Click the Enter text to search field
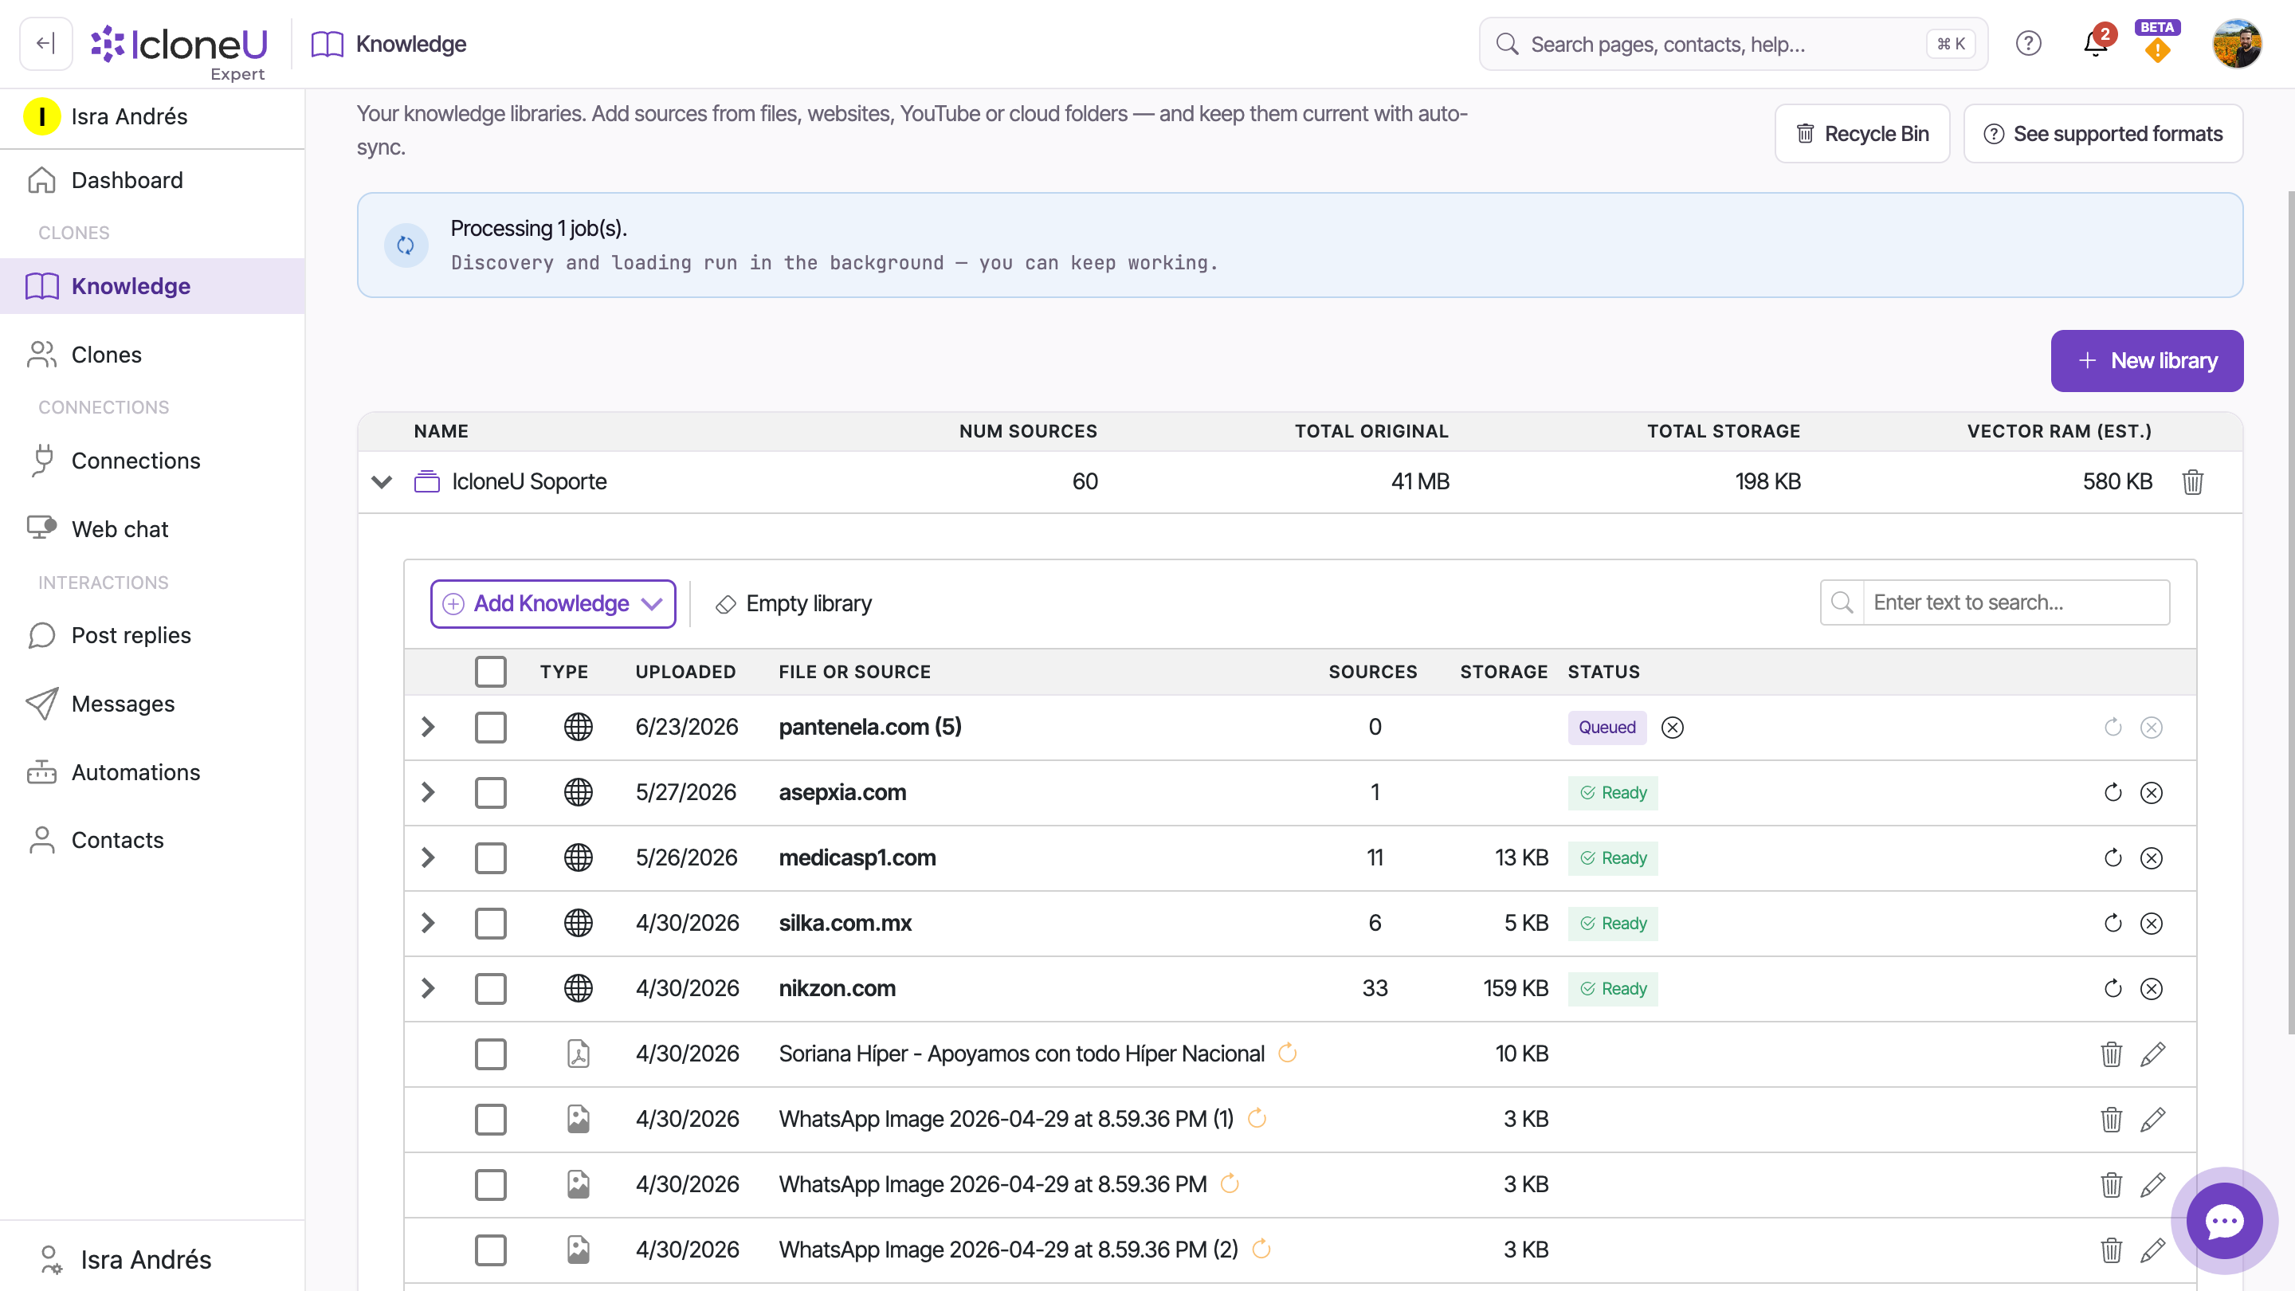The image size is (2295, 1291). (2015, 603)
